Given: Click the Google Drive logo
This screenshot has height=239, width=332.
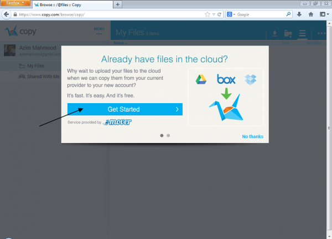Looking at the screenshot, I should tap(201, 79).
